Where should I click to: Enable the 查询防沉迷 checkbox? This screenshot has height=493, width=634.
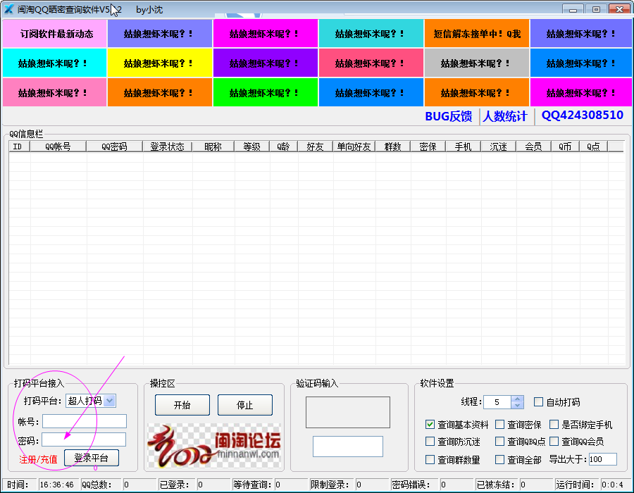point(430,442)
